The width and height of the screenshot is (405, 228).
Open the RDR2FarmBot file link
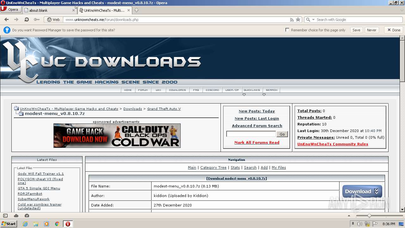click(x=30, y=193)
